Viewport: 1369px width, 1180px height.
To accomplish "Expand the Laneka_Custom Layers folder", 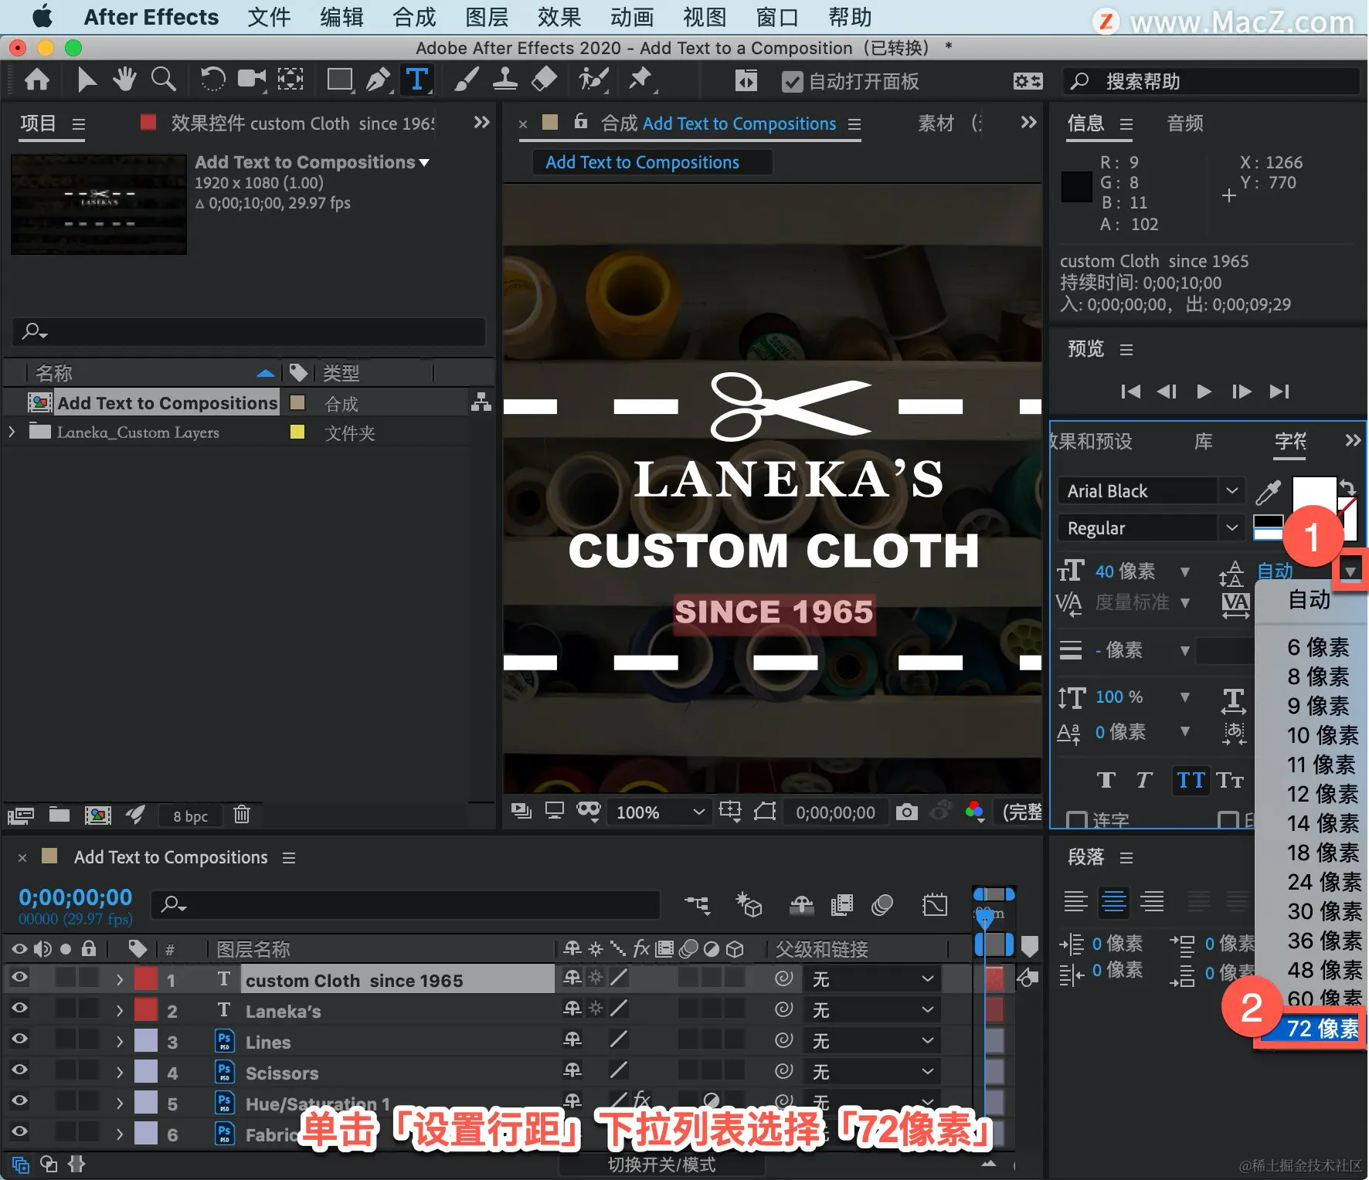I will (x=12, y=432).
